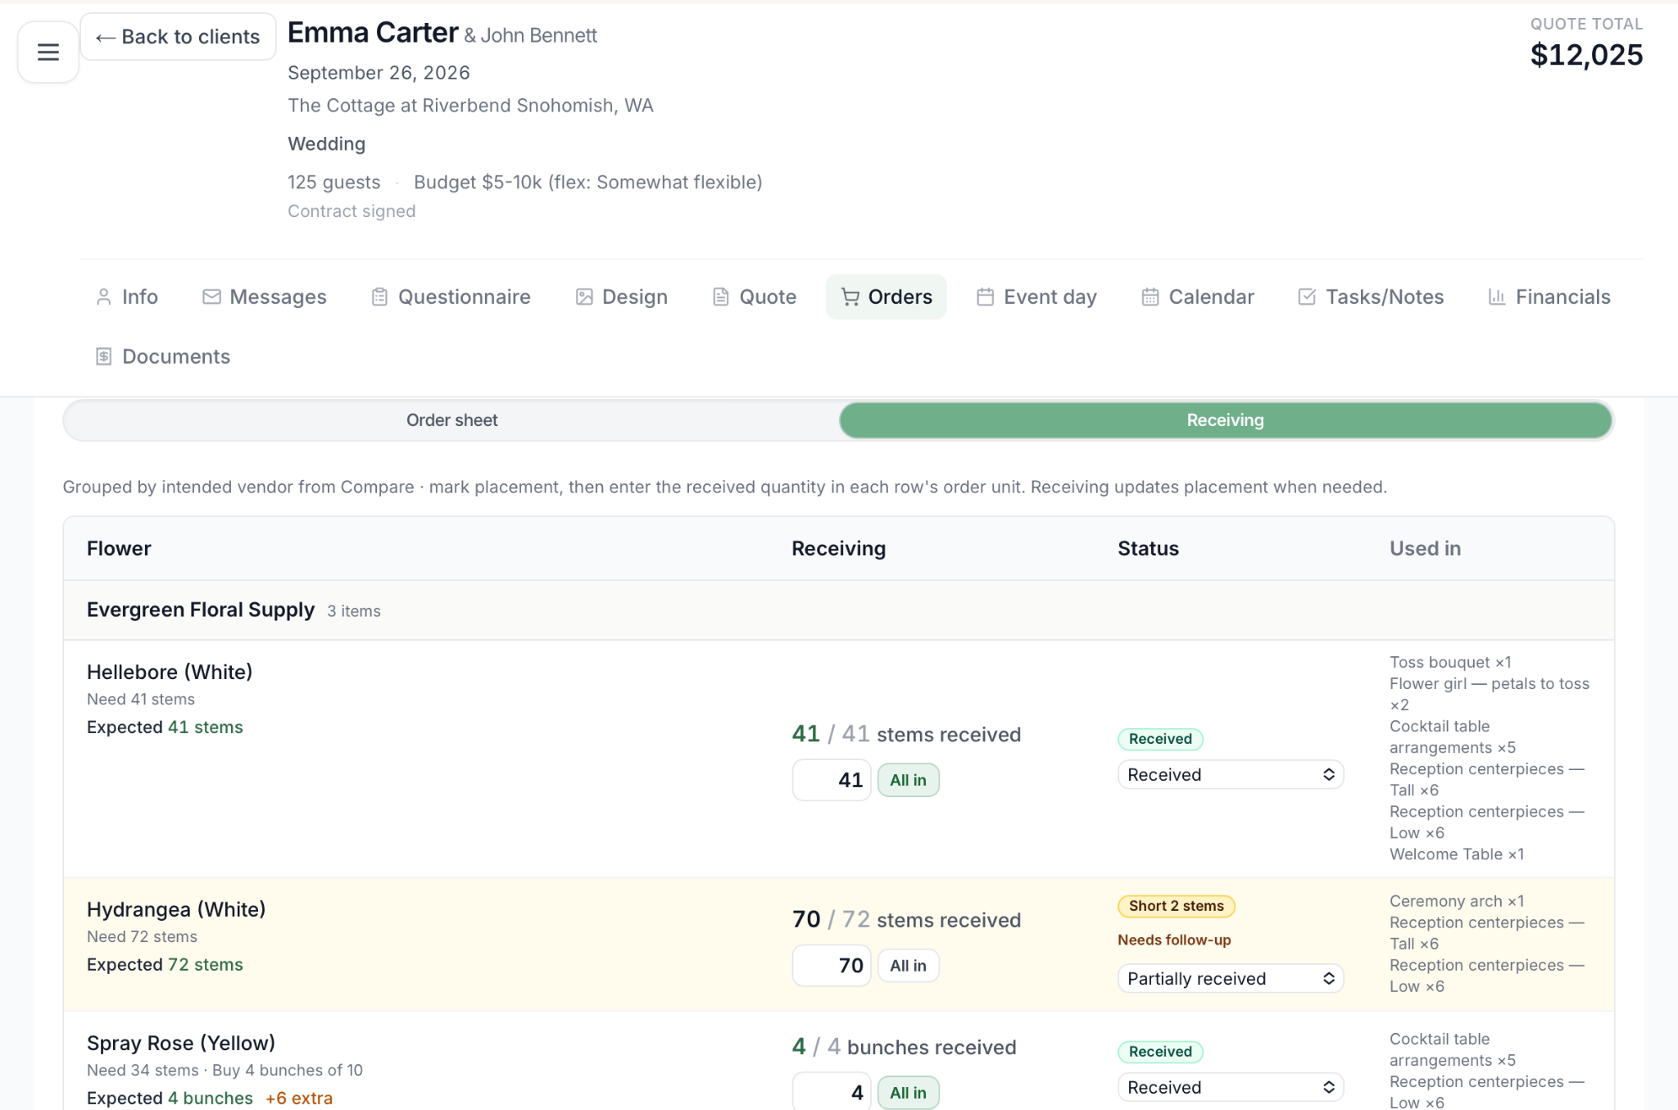1678x1110 pixels.
Task: Open the Event day tab
Action: [x=1036, y=297]
